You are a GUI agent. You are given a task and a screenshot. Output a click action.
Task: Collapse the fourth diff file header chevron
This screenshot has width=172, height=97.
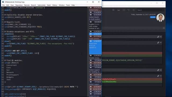(161, 76)
